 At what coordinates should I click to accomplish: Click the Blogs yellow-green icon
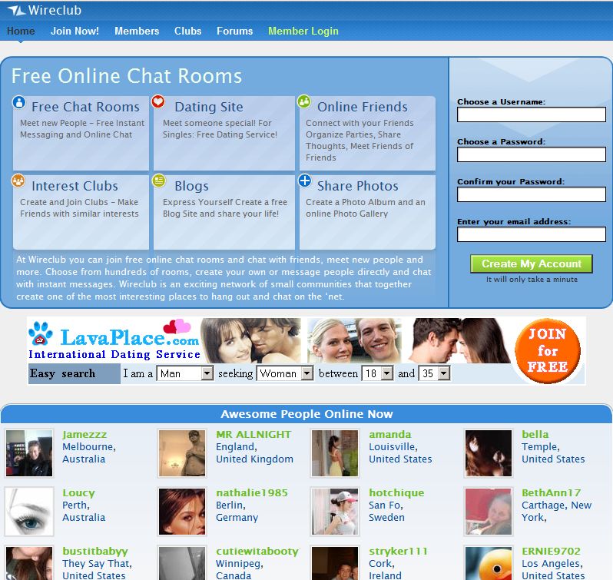coord(159,181)
